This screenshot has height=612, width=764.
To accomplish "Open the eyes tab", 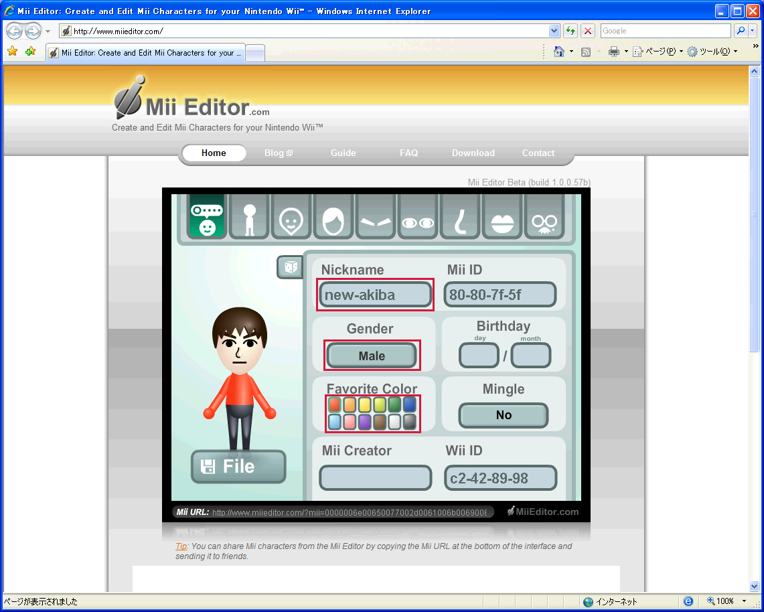I will (x=418, y=217).
